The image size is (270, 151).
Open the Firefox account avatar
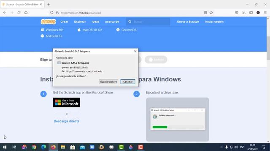[x=258, y=13]
